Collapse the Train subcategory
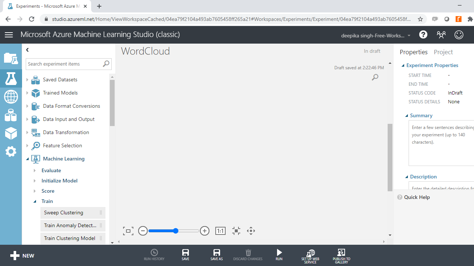This screenshot has height=266, width=474. (x=35, y=201)
